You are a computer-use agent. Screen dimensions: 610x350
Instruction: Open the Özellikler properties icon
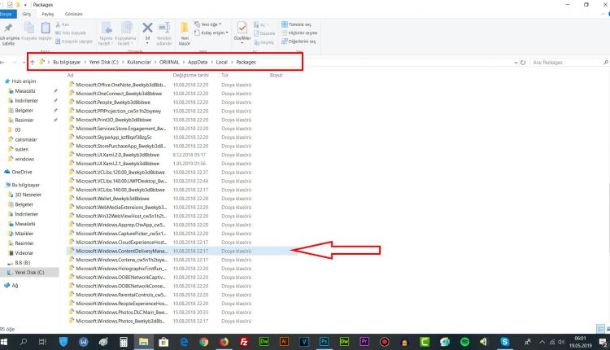(242, 28)
